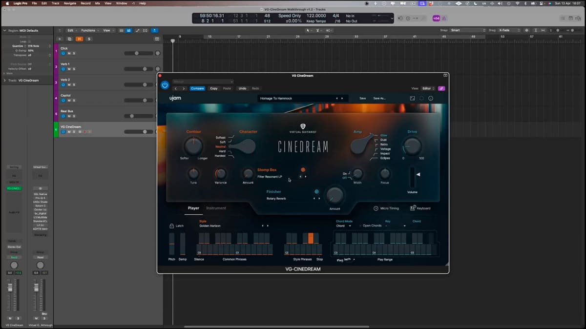Select previous Finisher effect
This screenshot has width=586, height=329.
[314, 199]
